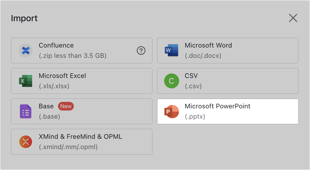This screenshot has width=310, height=170.
Task: Click the '(.doc/.docx)' format text
Action: click(x=203, y=56)
